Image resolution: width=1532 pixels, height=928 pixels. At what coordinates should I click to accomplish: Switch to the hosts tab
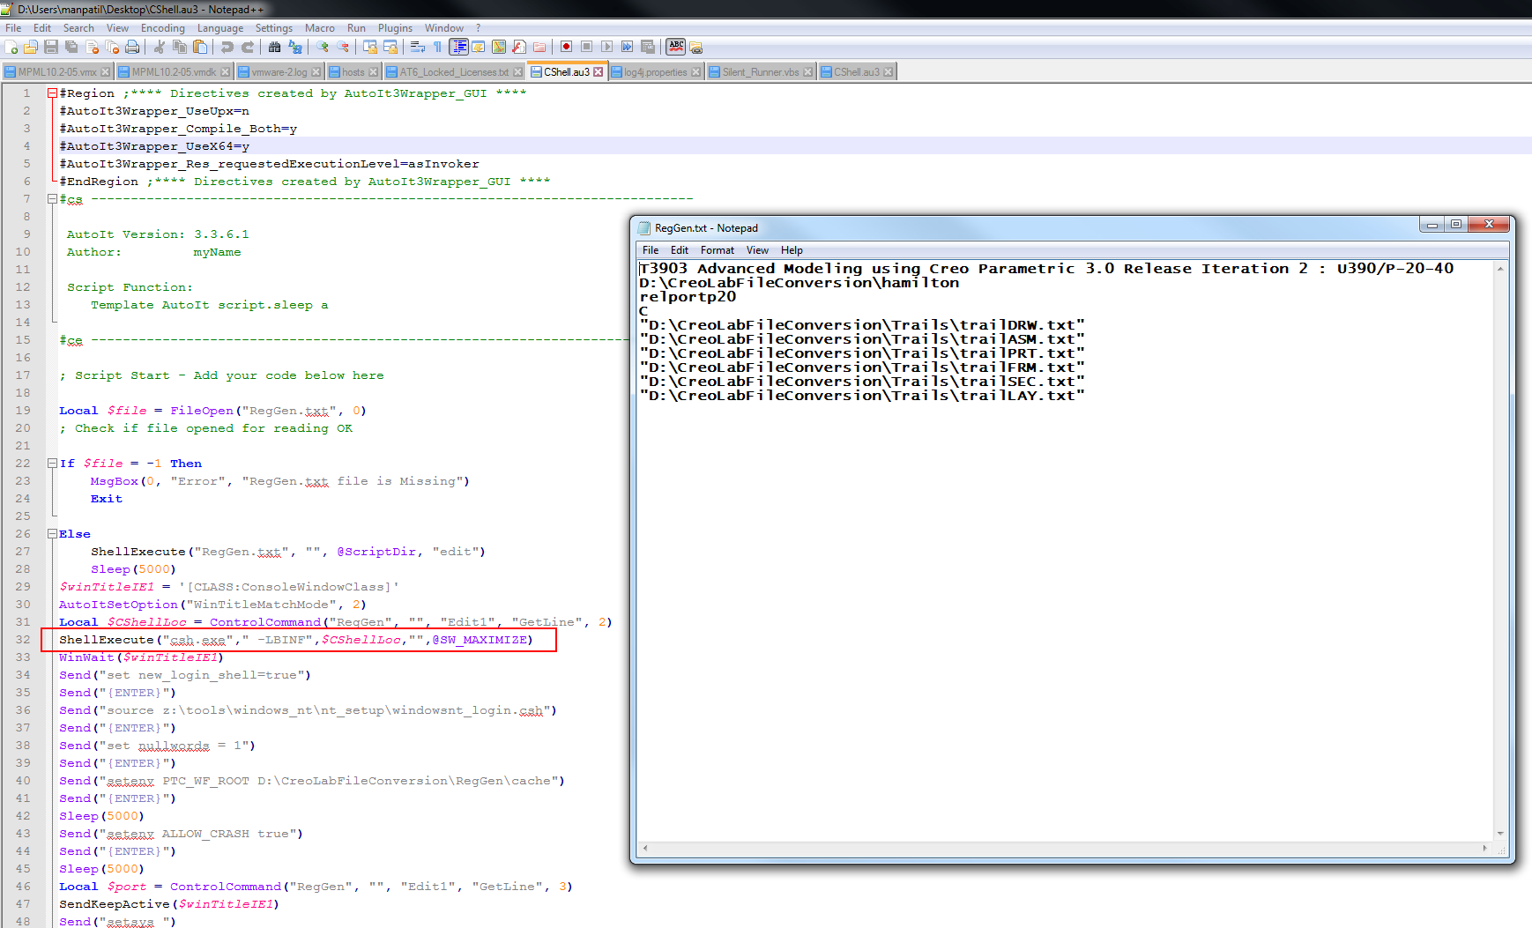[x=353, y=72]
